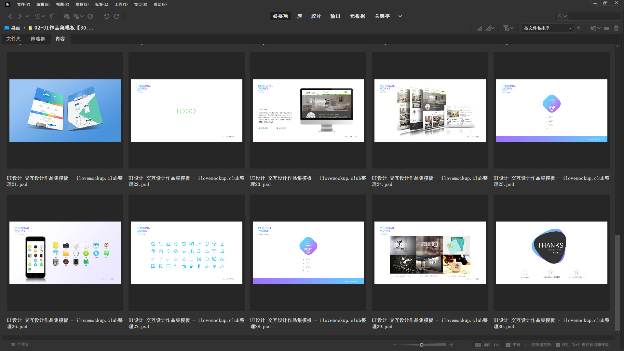Switch to the 元数据 workspace
Image resolution: width=624 pixels, height=351 pixels.
pyautogui.click(x=357, y=16)
